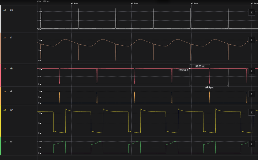258x160 pixels.
Task: Click the white measurement point on vh
Action: point(190,68)
